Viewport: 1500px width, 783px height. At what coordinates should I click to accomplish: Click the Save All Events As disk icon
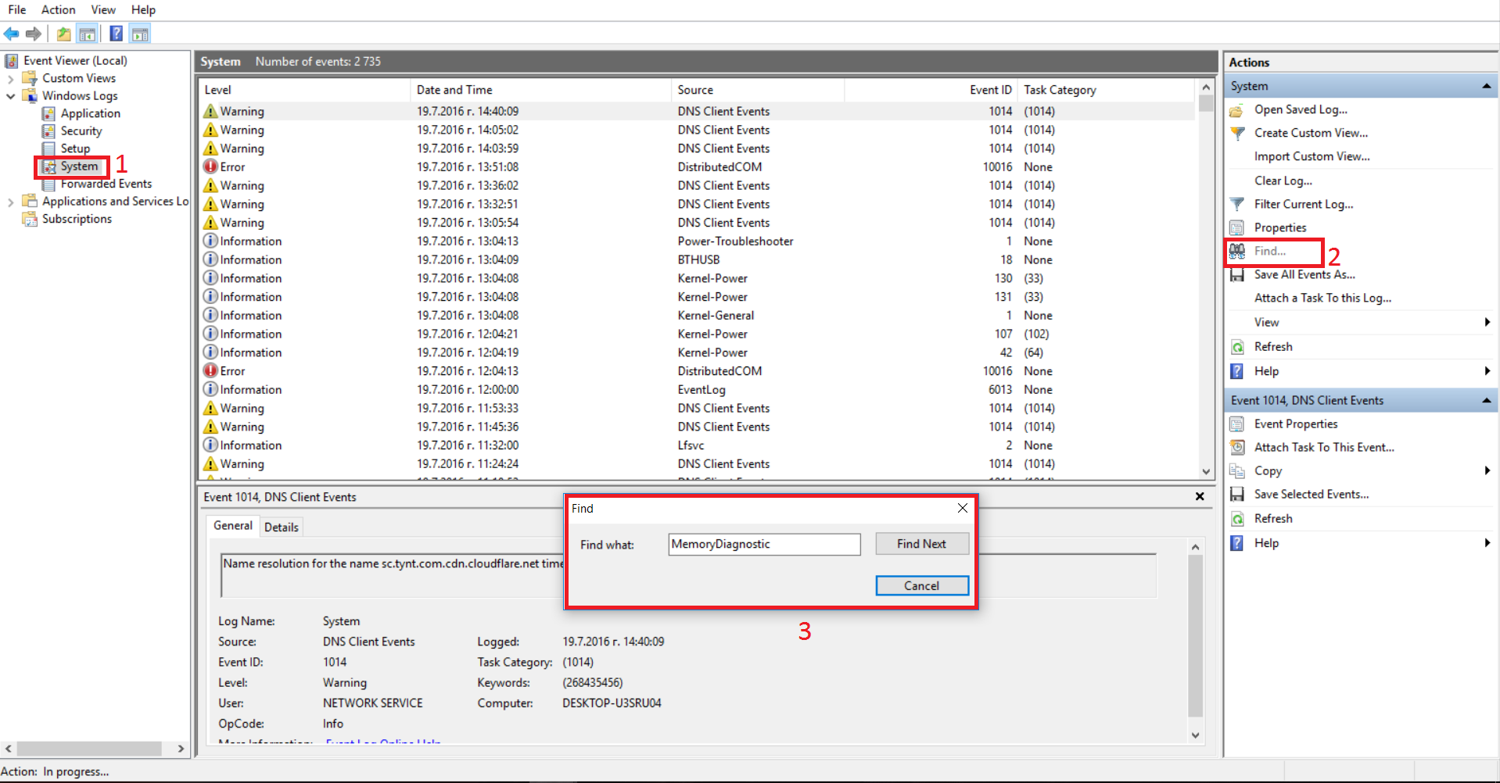coord(1236,275)
